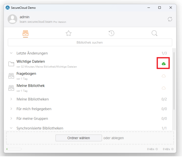Screen dimensions: 182x160
Task: Click the admin username label
Action: [x=25, y=17]
